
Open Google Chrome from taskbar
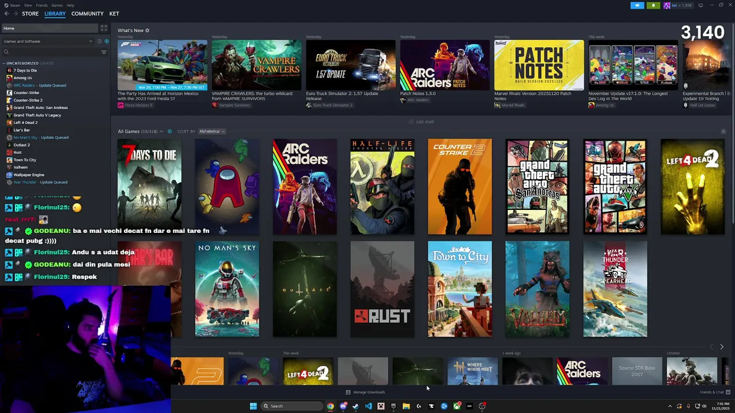click(330, 406)
